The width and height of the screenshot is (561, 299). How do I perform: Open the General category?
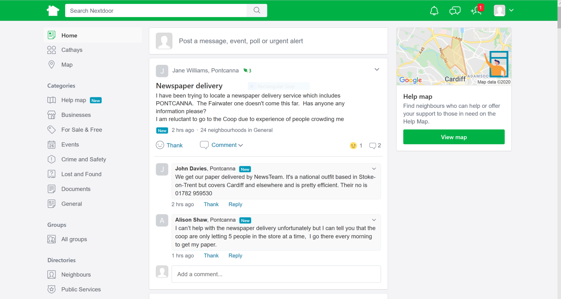[x=72, y=204]
